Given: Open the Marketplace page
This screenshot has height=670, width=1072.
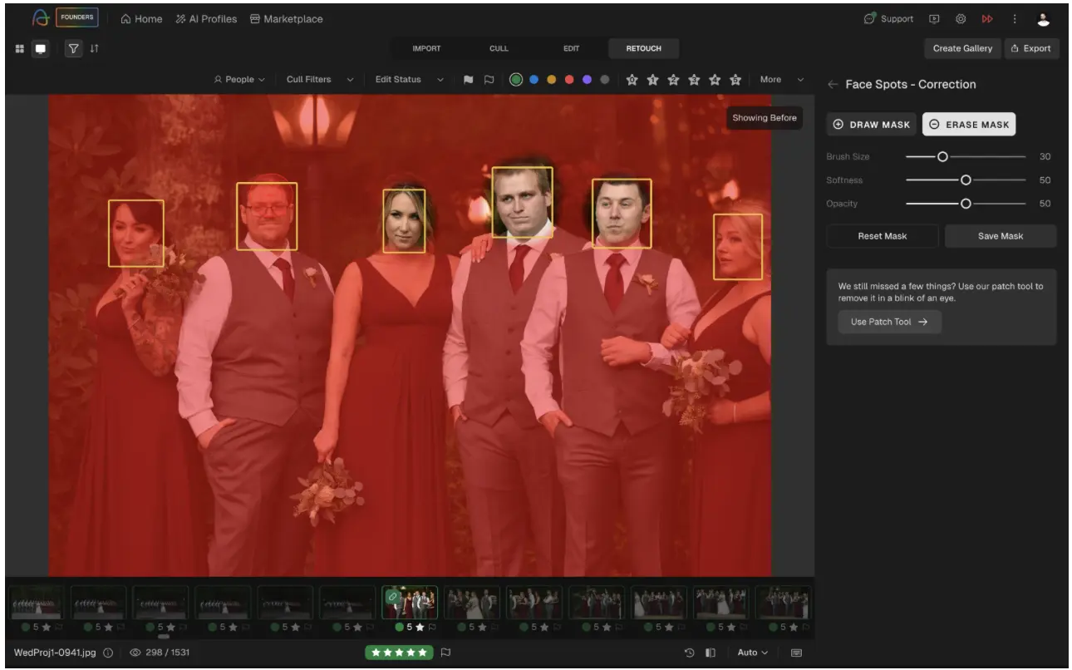Looking at the screenshot, I should coord(287,19).
